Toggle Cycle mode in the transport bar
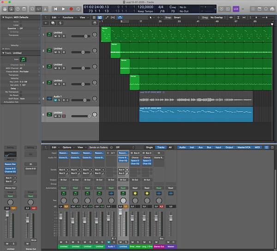The height and width of the screenshot is (251, 277). pyautogui.click(x=78, y=9)
